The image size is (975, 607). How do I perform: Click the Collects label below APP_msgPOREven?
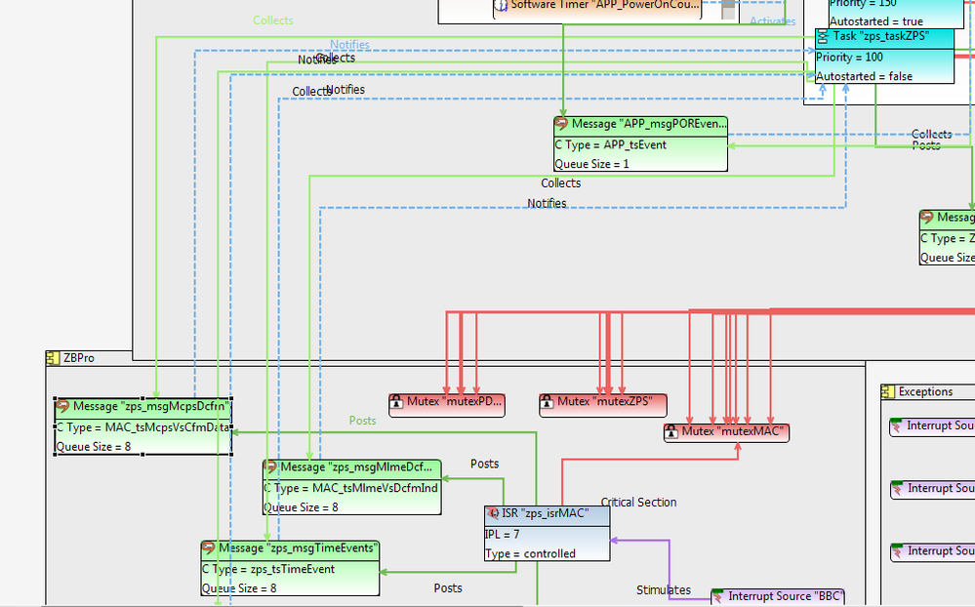point(561,183)
